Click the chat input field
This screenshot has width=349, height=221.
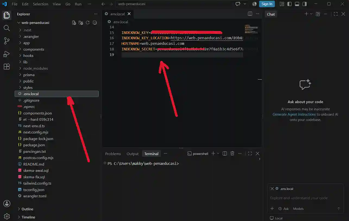[305, 198]
